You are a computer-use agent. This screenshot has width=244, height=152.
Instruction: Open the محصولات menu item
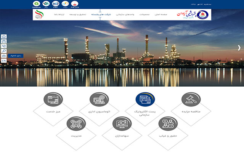click(144, 14)
